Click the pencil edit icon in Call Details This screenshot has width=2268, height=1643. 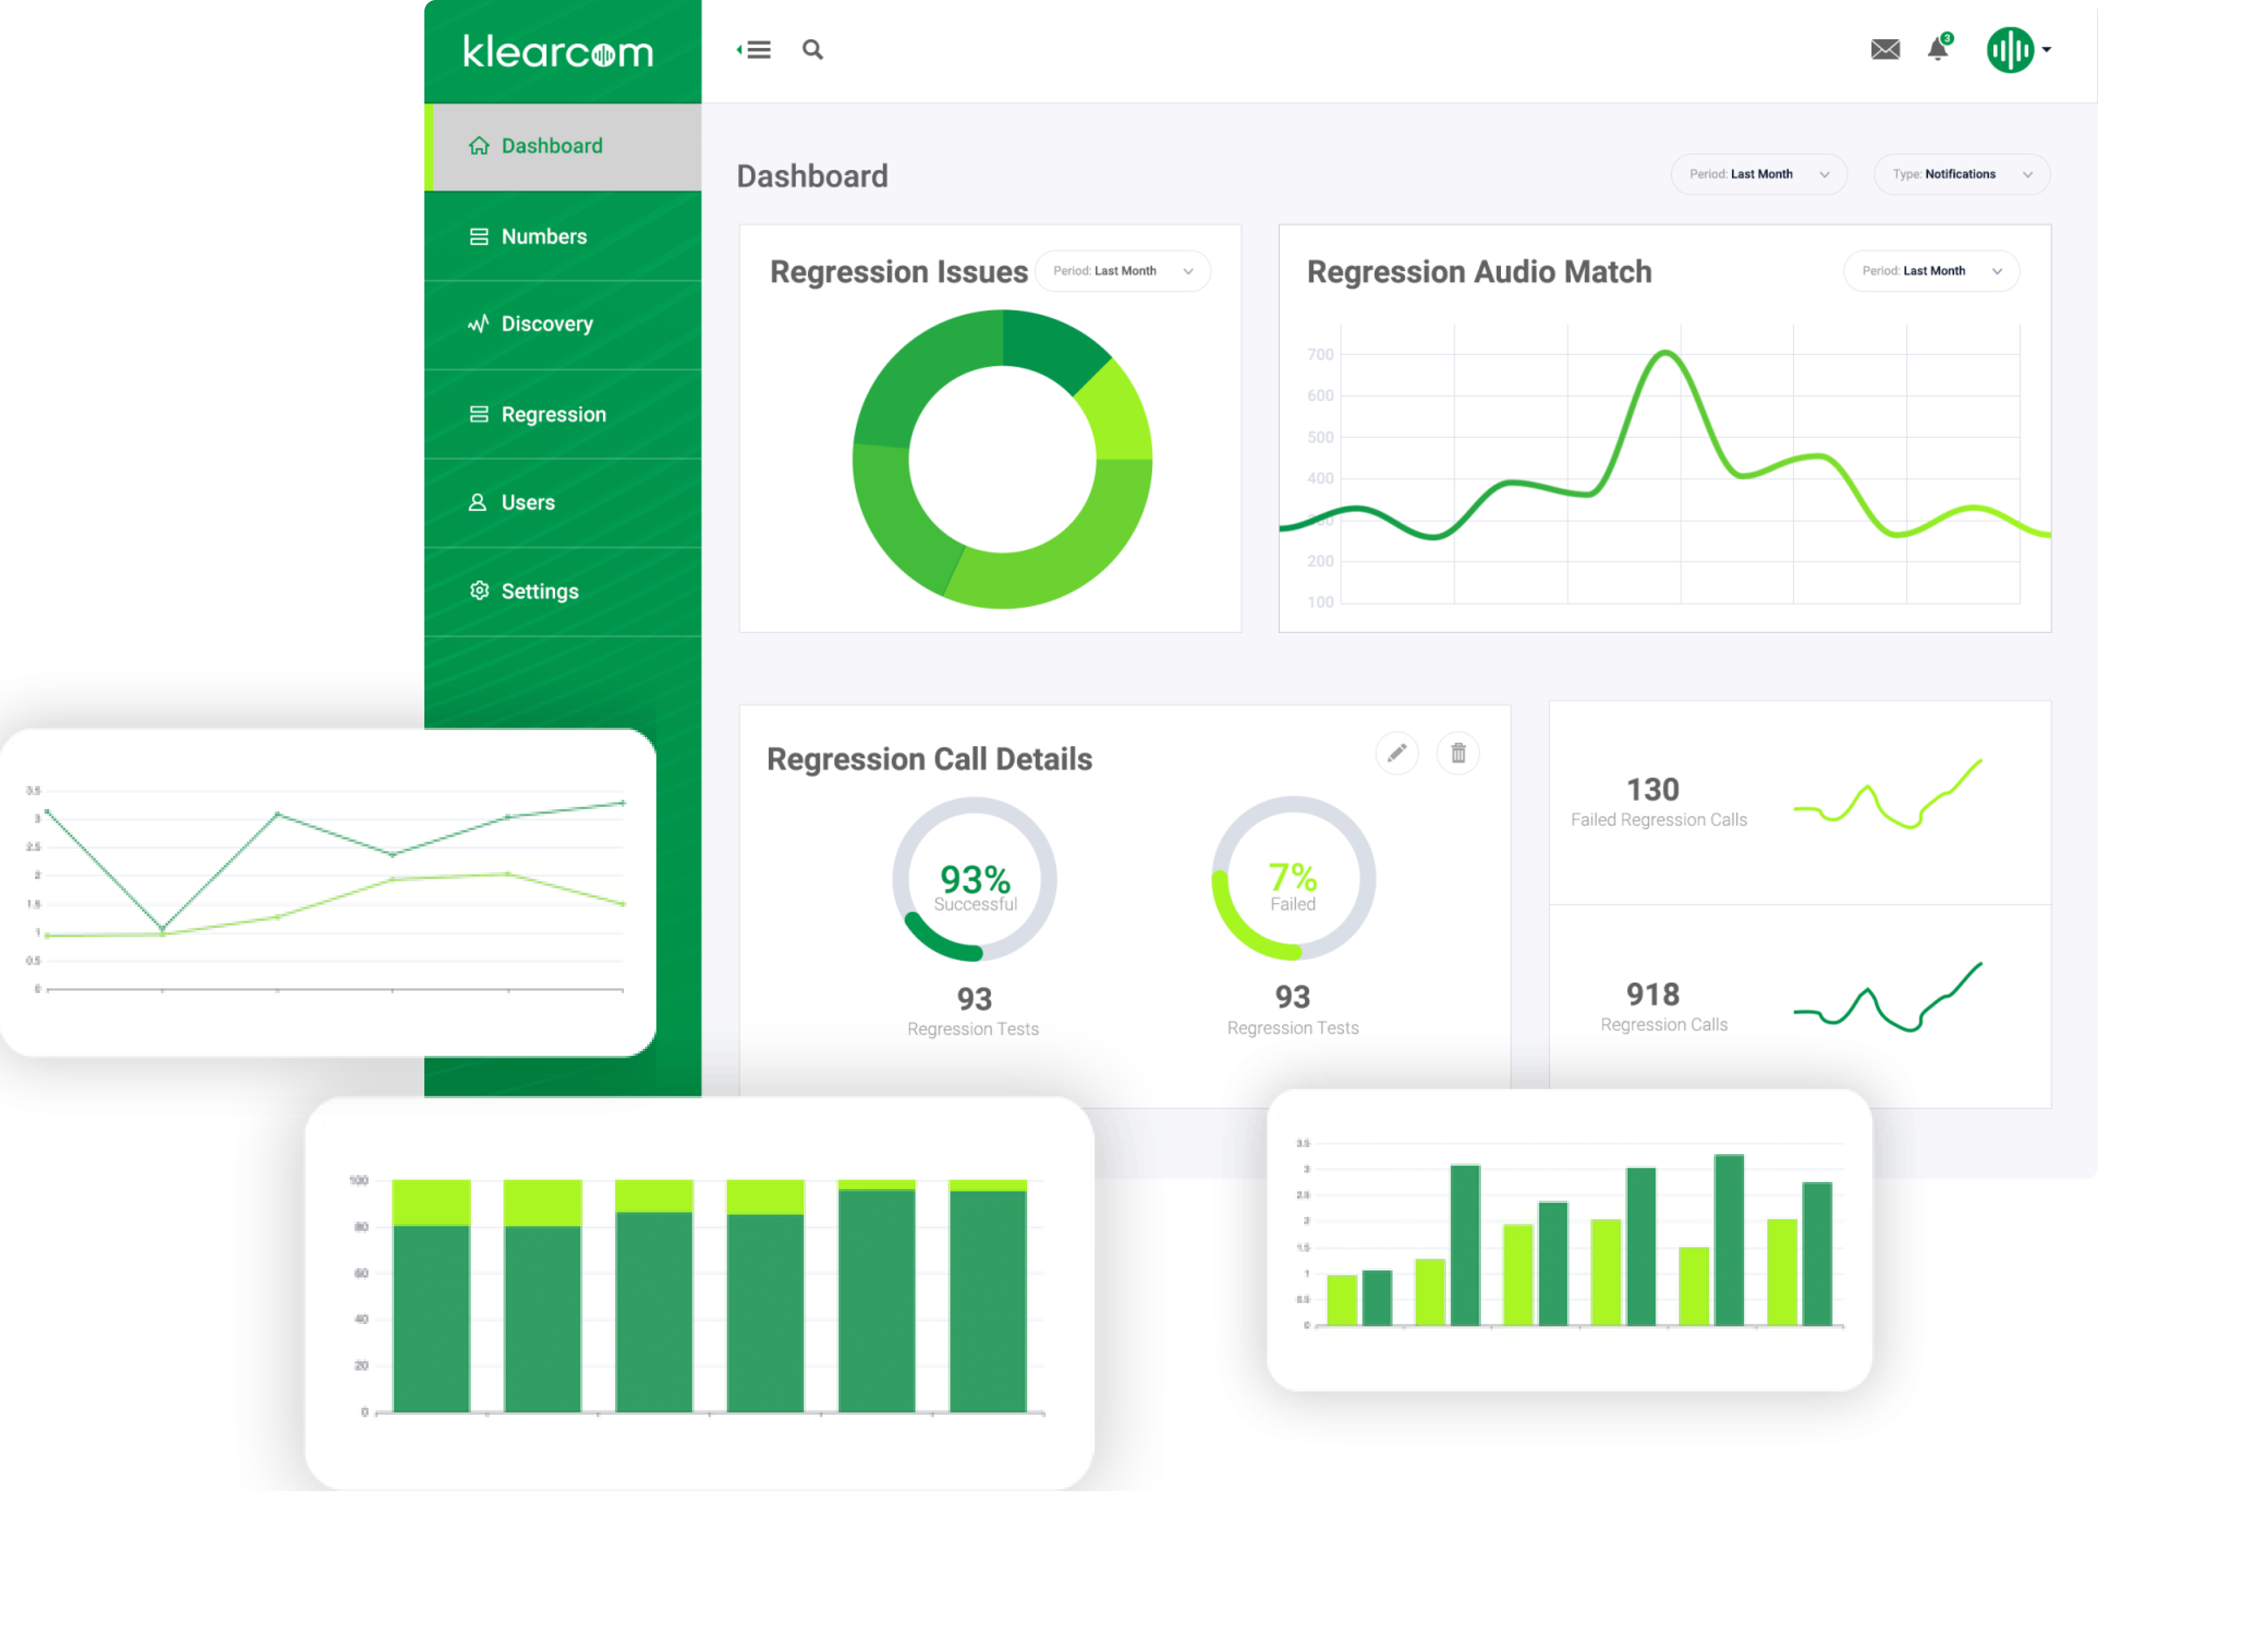pyautogui.click(x=1397, y=753)
